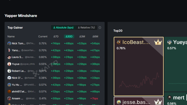Click mert avatar icon in Top20

pyautogui.click(x=170, y=98)
